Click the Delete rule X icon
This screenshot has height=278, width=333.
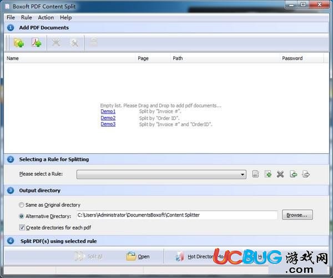[x=280, y=174]
